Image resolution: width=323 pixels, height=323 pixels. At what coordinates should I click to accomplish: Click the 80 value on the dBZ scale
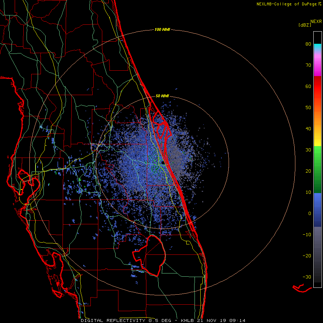pos(308,44)
